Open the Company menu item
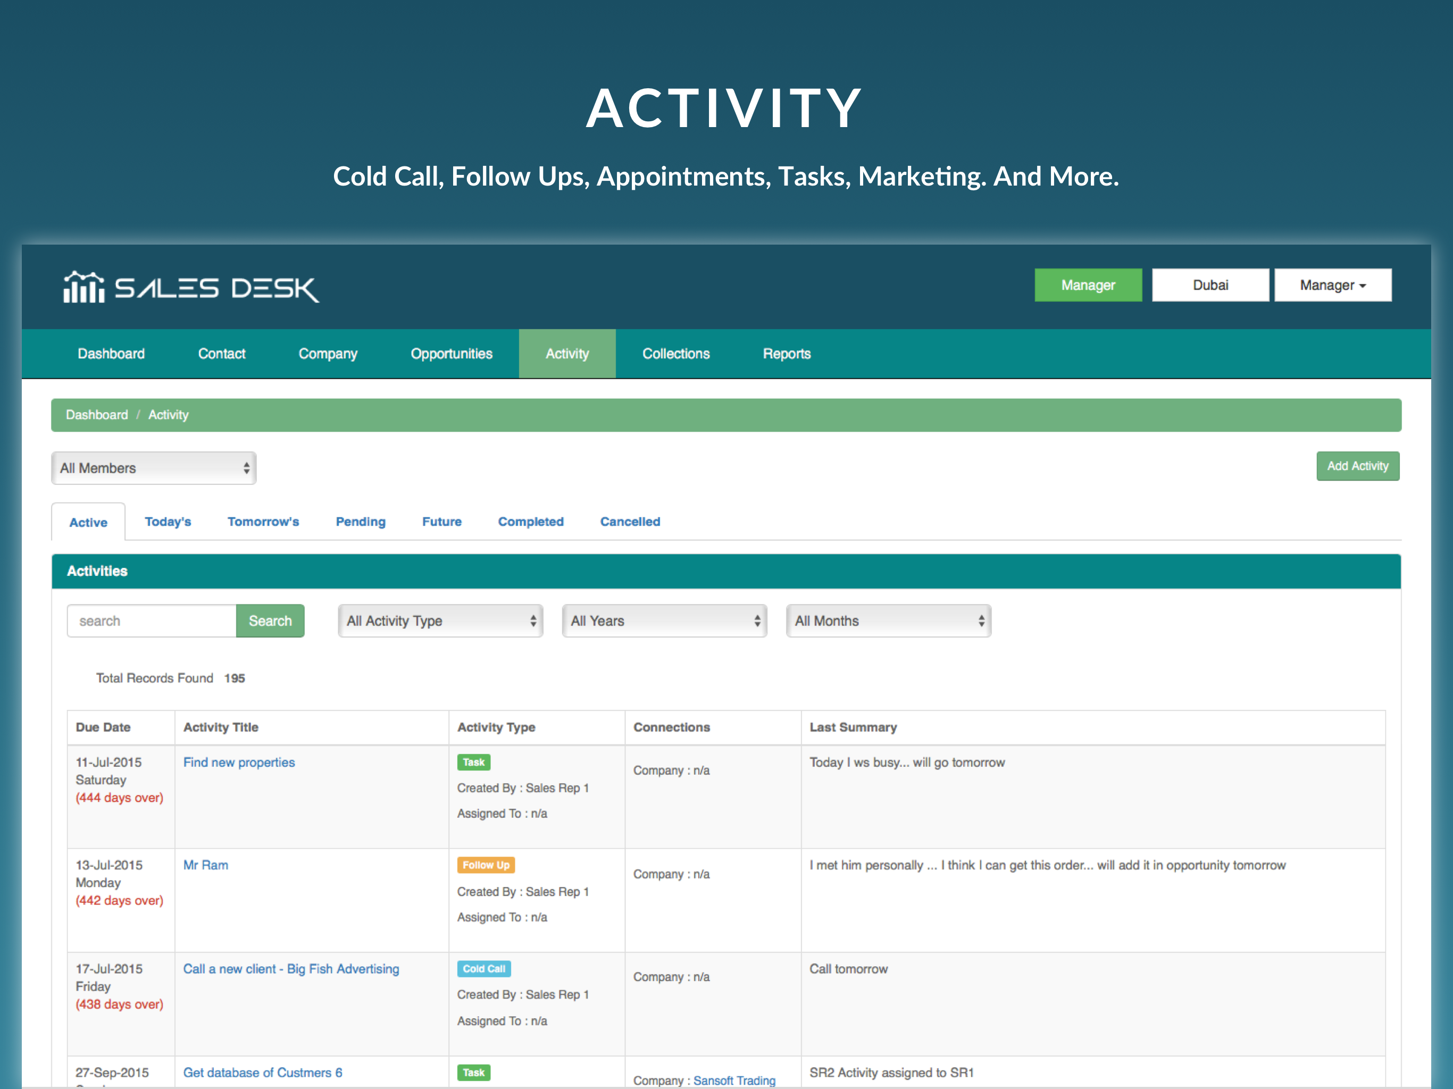This screenshot has width=1453, height=1089. pyautogui.click(x=328, y=354)
